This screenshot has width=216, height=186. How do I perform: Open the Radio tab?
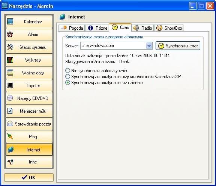[142, 28]
